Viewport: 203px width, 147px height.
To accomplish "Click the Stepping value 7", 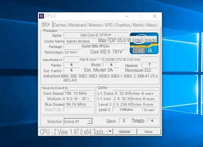I will [149, 65].
